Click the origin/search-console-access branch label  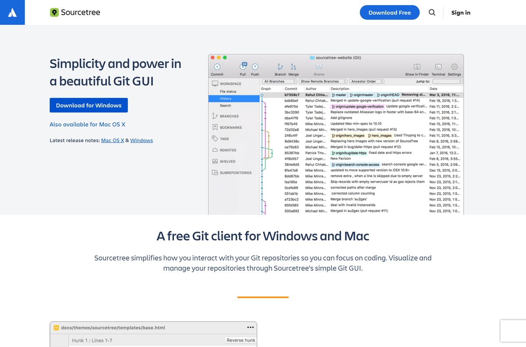pos(355,164)
